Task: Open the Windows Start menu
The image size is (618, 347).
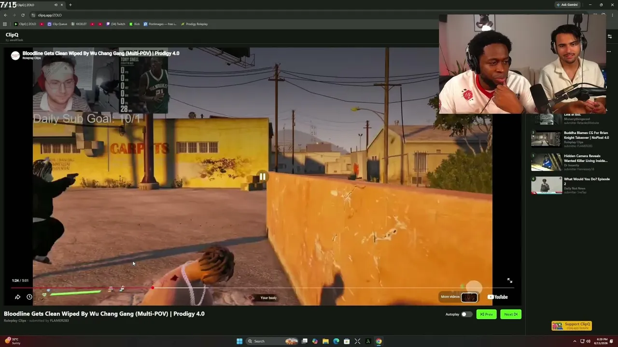Action: [x=239, y=341]
